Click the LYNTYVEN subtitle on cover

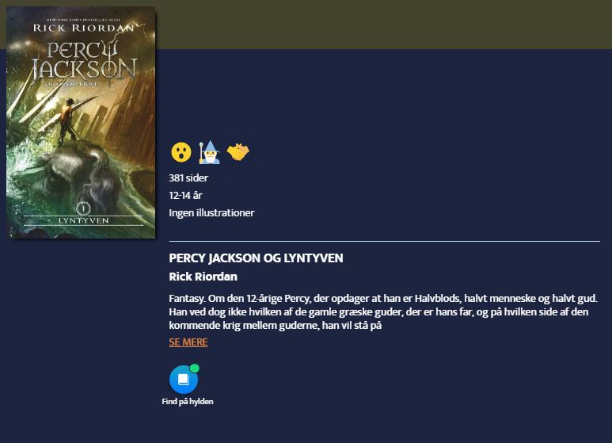tap(83, 220)
